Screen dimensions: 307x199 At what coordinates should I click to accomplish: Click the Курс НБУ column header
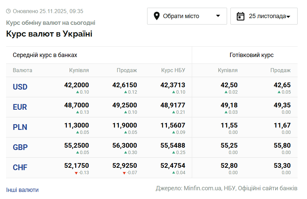173,70
